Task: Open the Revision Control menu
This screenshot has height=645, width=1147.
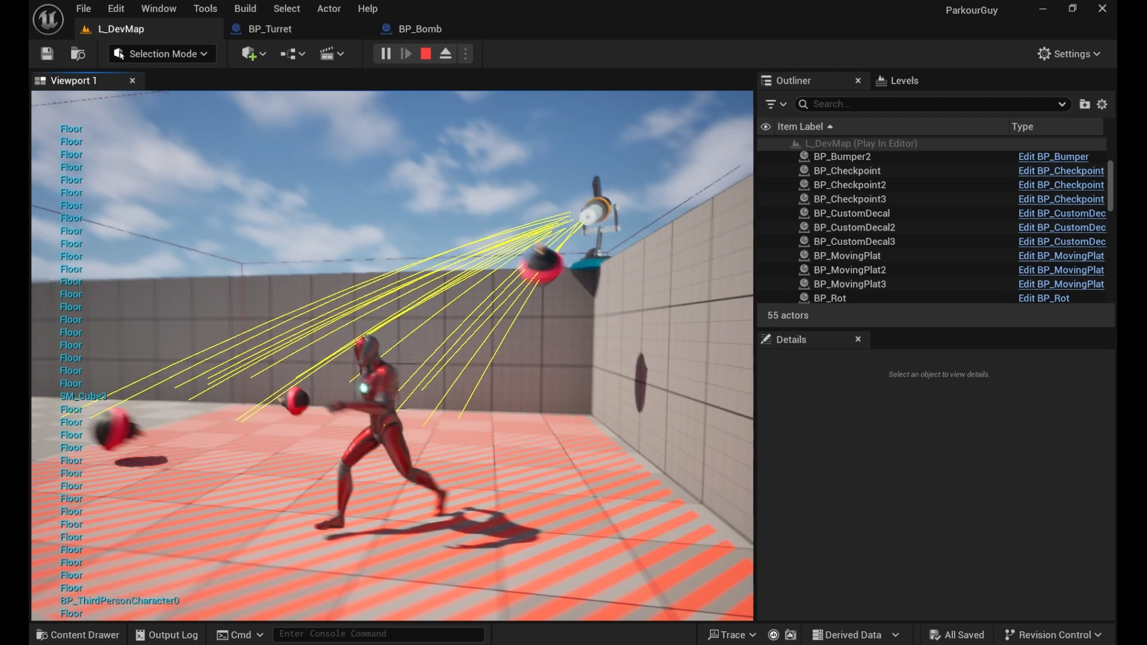Action: tap(1054, 635)
